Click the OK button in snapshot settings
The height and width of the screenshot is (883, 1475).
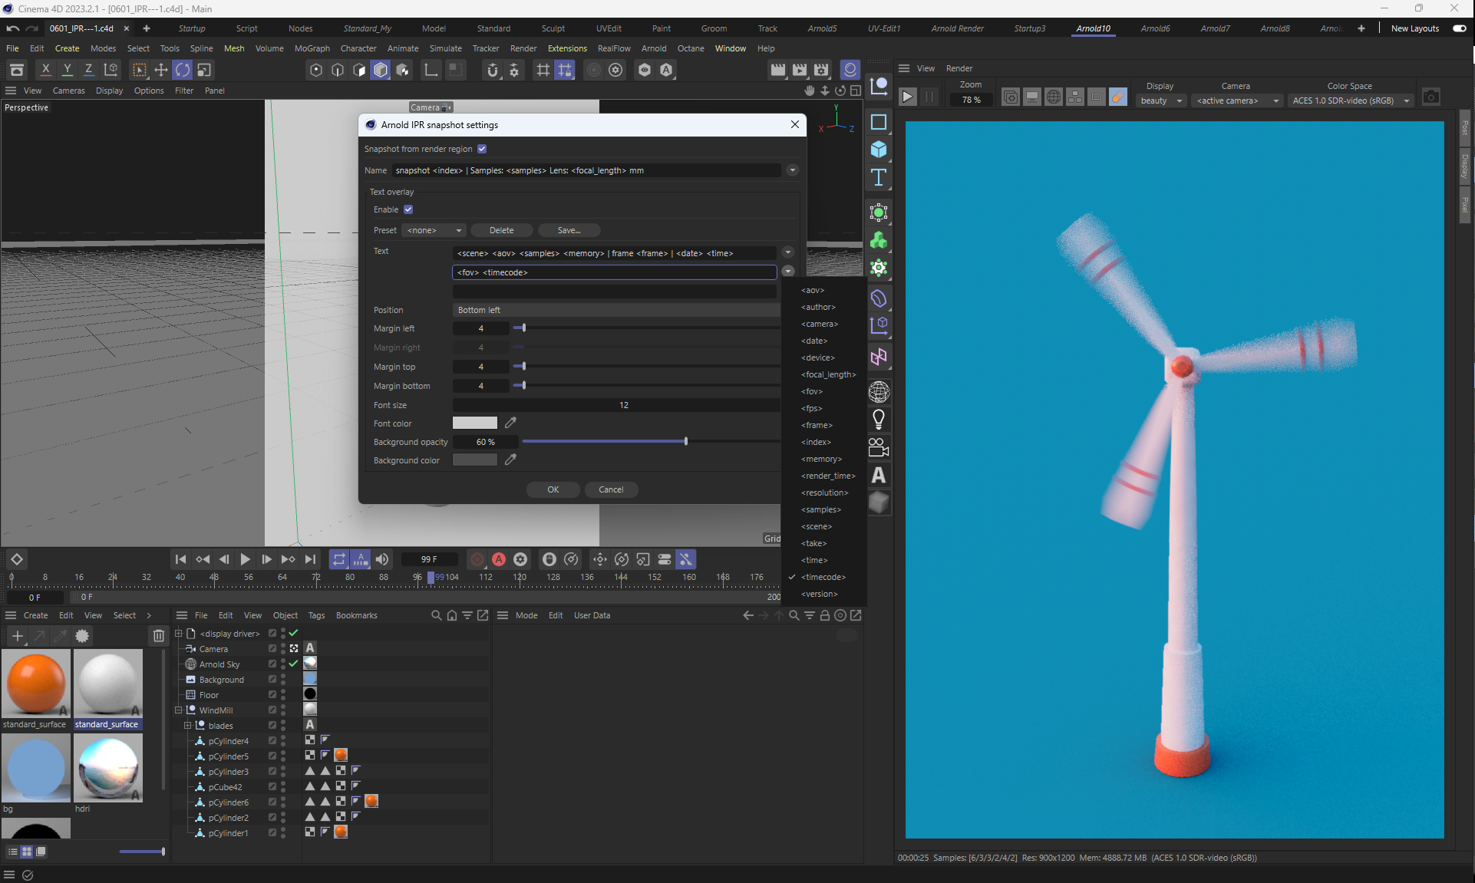pyautogui.click(x=553, y=489)
